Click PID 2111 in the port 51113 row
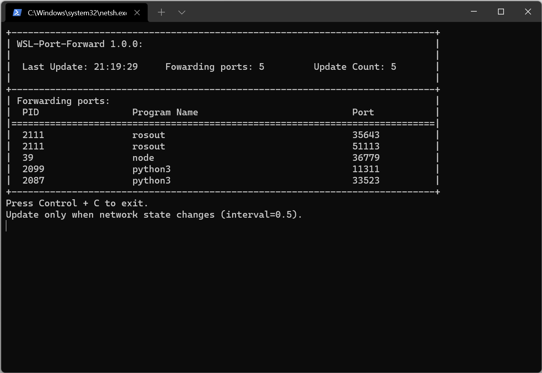The width and height of the screenshot is (542, 373). tap(33, 146)
